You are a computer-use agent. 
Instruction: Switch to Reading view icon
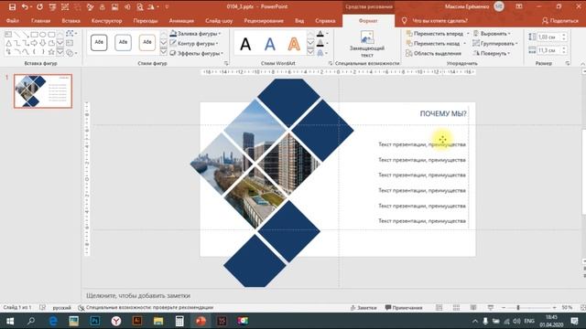(x=473, y=307)
